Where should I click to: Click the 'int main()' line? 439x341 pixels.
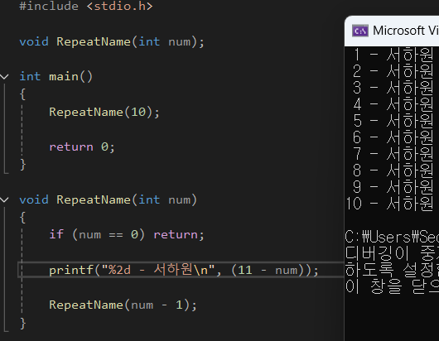55,77
